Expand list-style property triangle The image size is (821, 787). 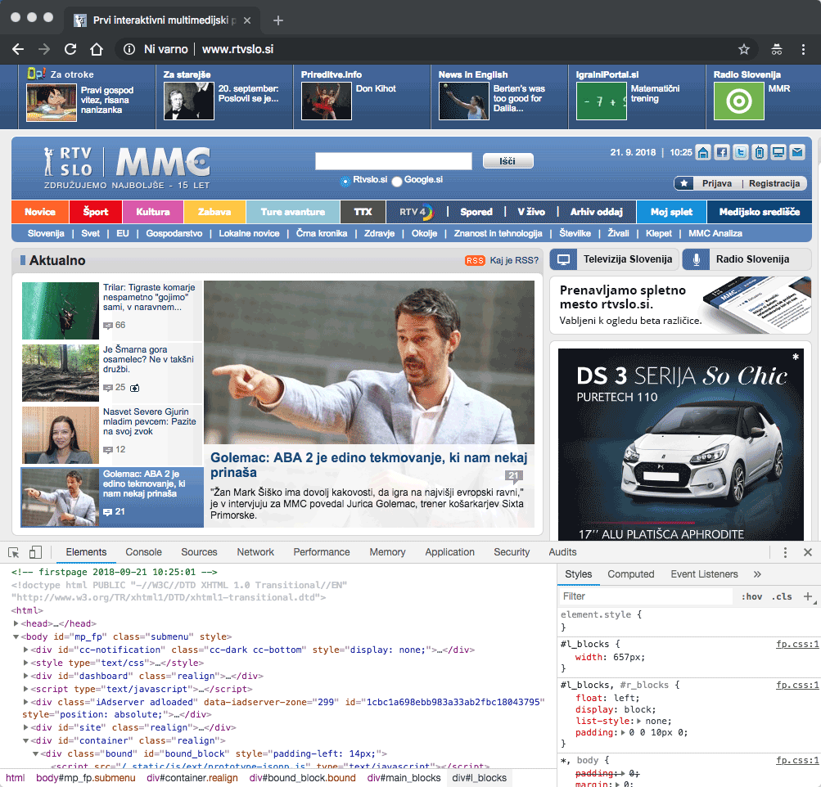(640, 721)
